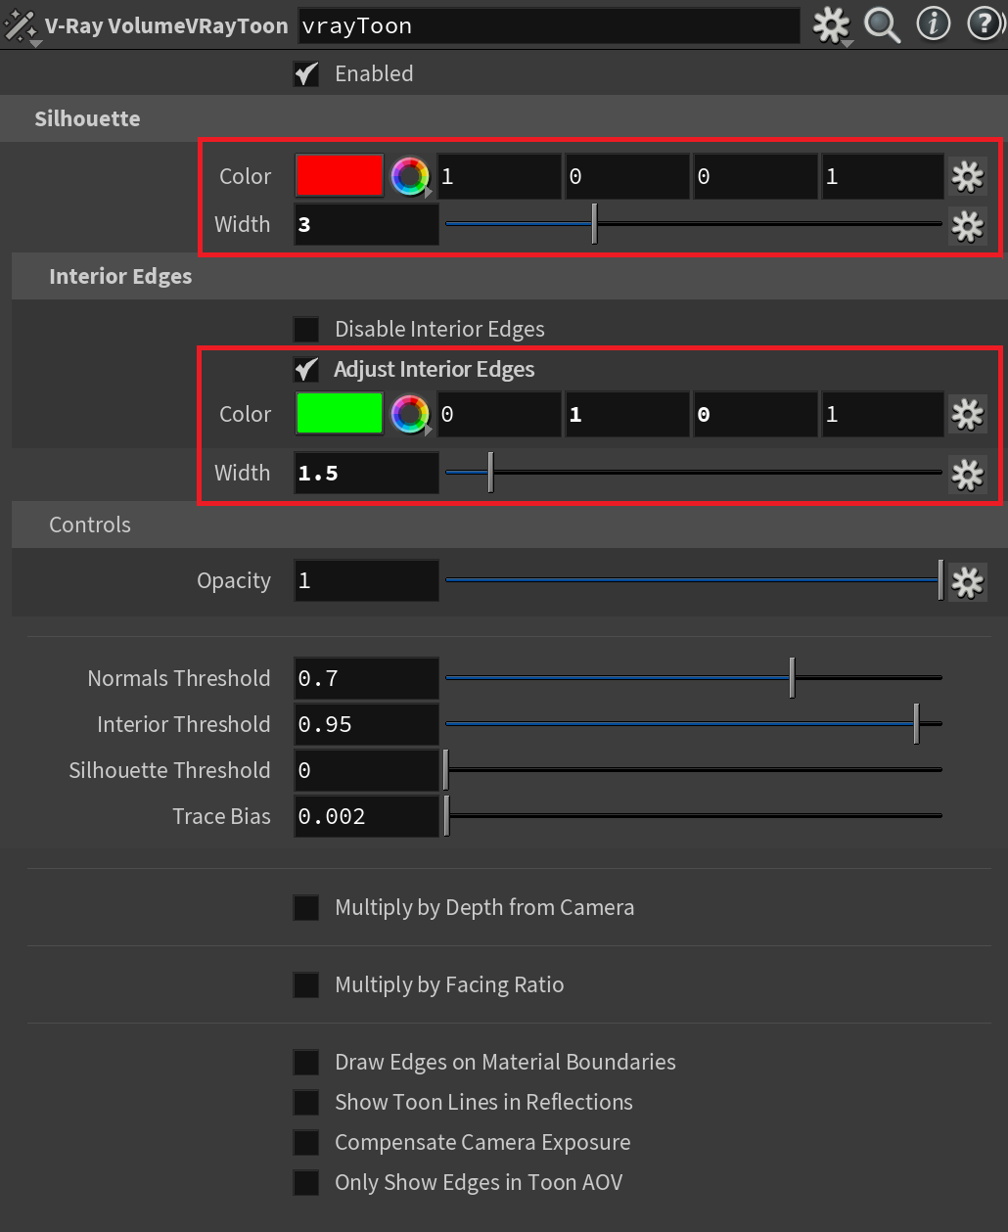
Task: Click the Silhouette Color red channel field
Action: click(499, 176)
